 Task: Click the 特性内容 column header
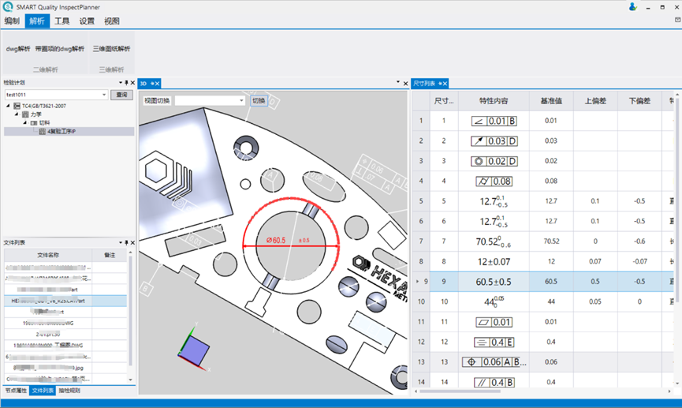pos(494,101)
